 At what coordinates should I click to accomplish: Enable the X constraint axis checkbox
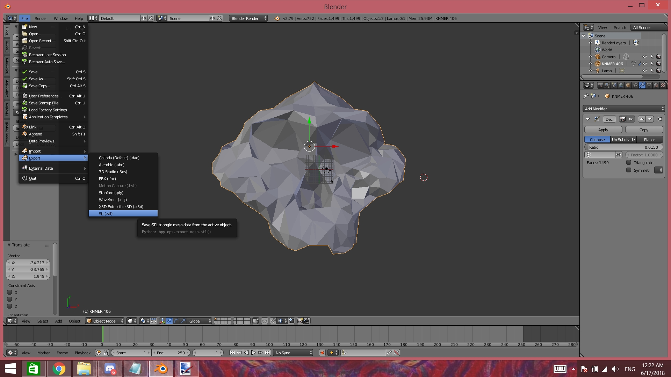click(x=10, y=293)
